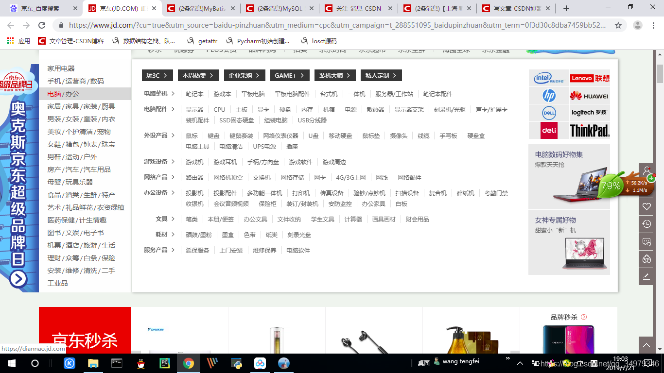
Task: Switch to the 关注-消息-CSDN browser tab
Action: (358, 8)
